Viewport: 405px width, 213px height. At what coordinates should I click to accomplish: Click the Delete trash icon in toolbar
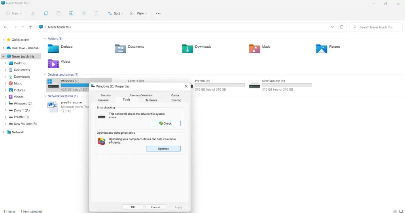point(97,13)
